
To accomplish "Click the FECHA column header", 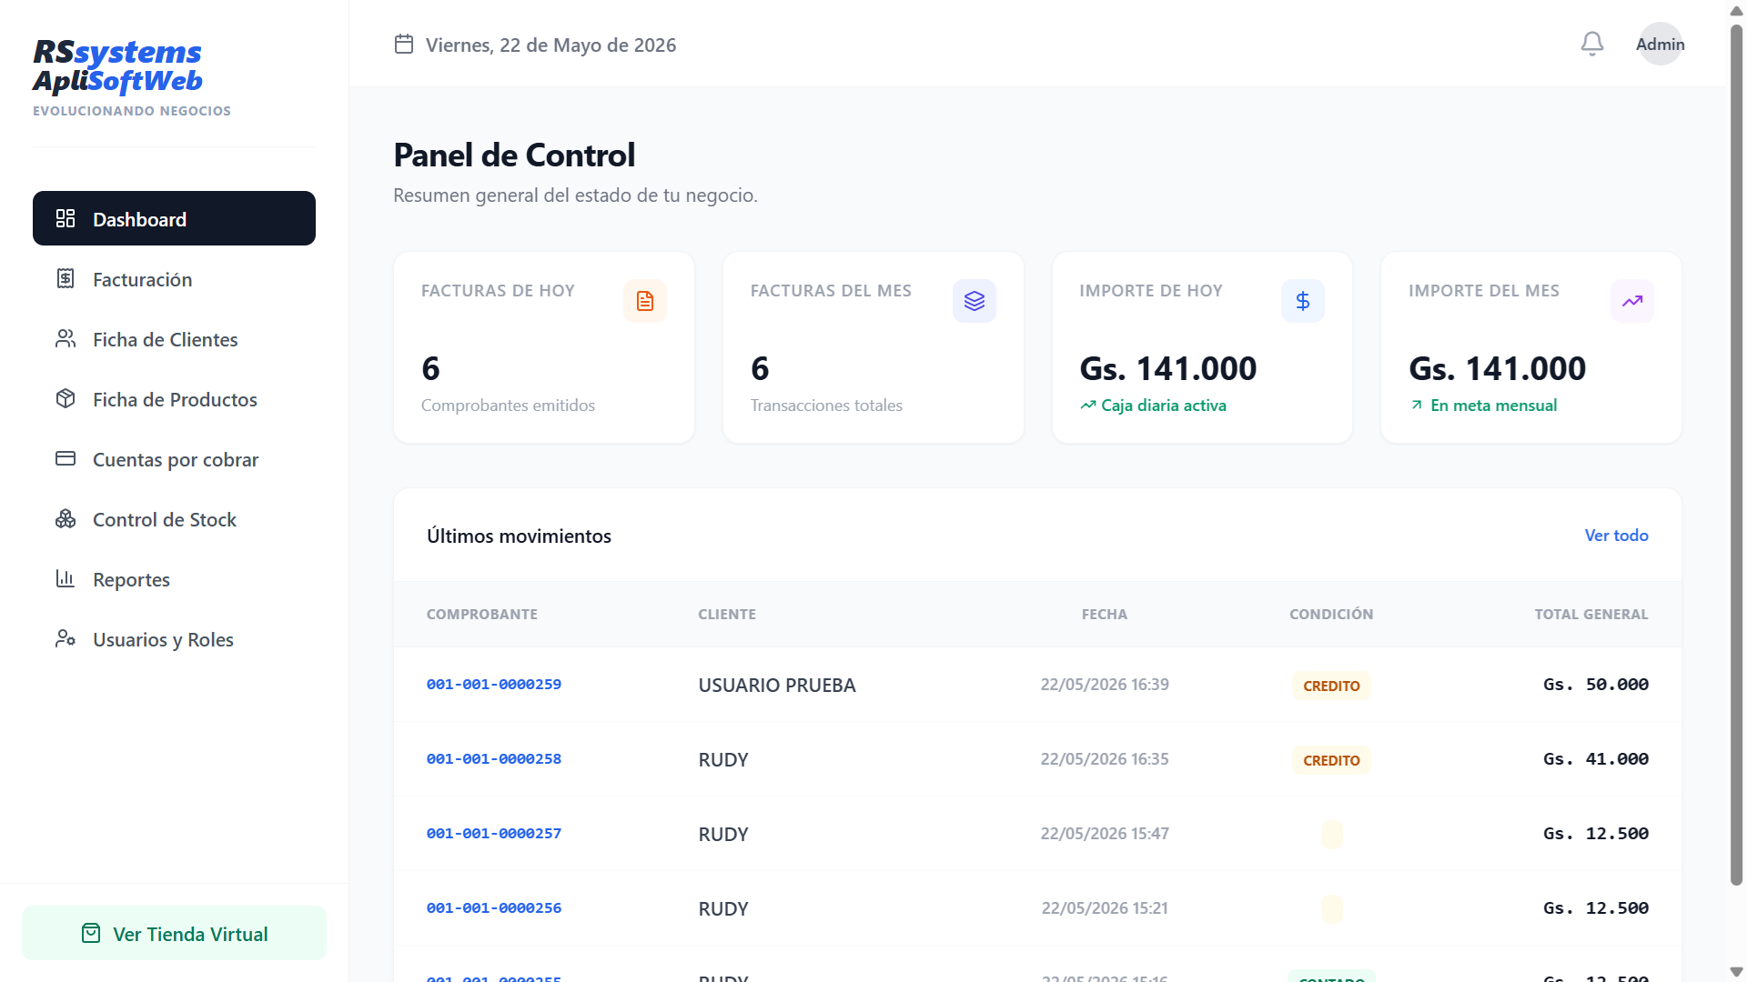I will (1105, 614).
